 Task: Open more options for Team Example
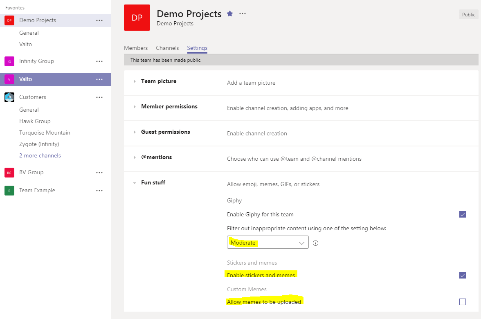[x=99, y=191]
